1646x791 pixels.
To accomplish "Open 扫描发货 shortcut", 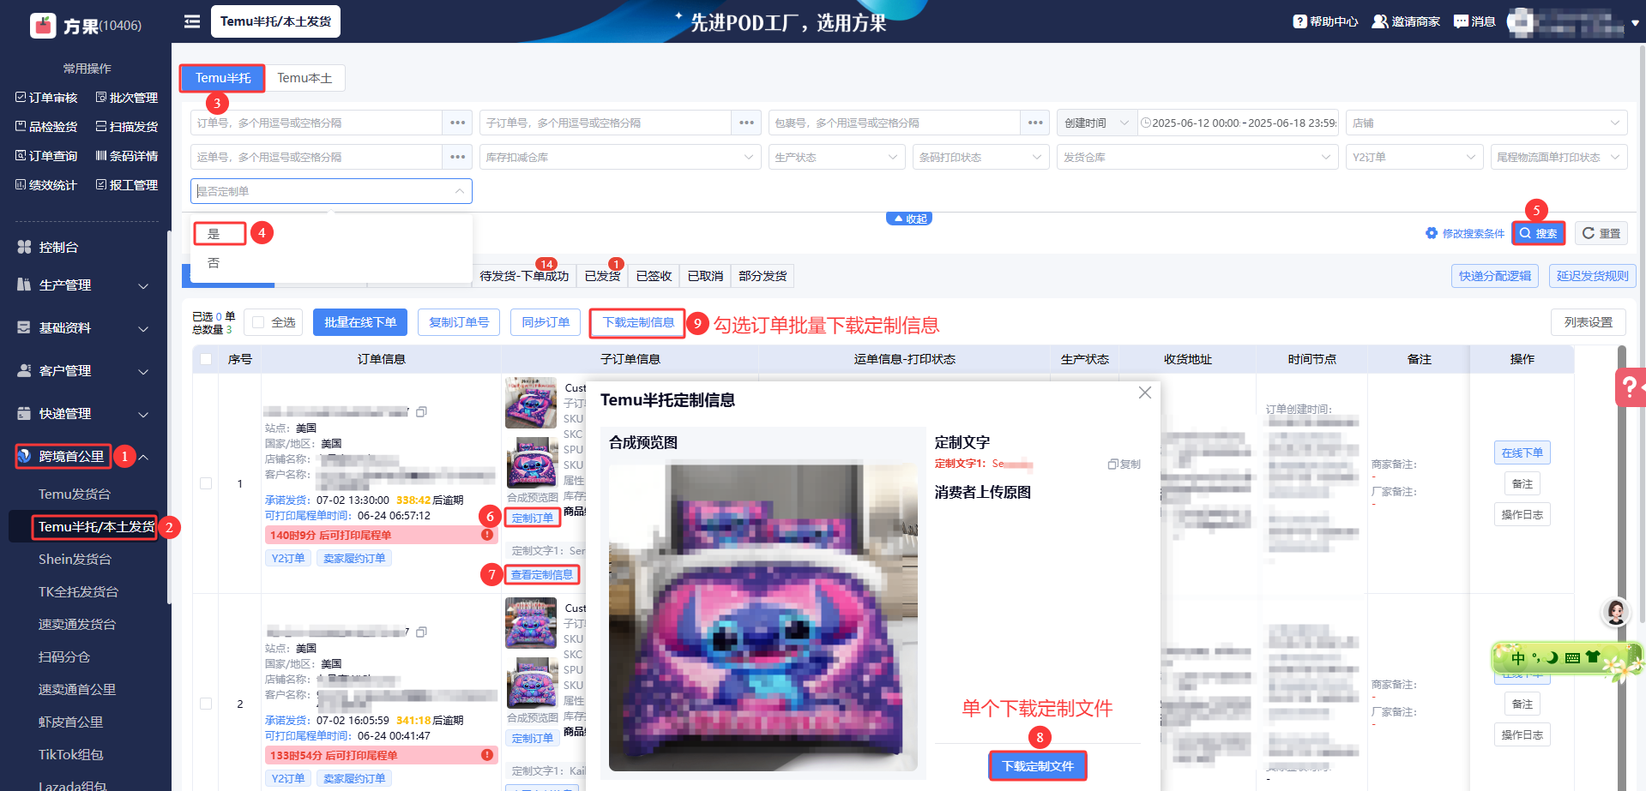I will pos(127,127).
